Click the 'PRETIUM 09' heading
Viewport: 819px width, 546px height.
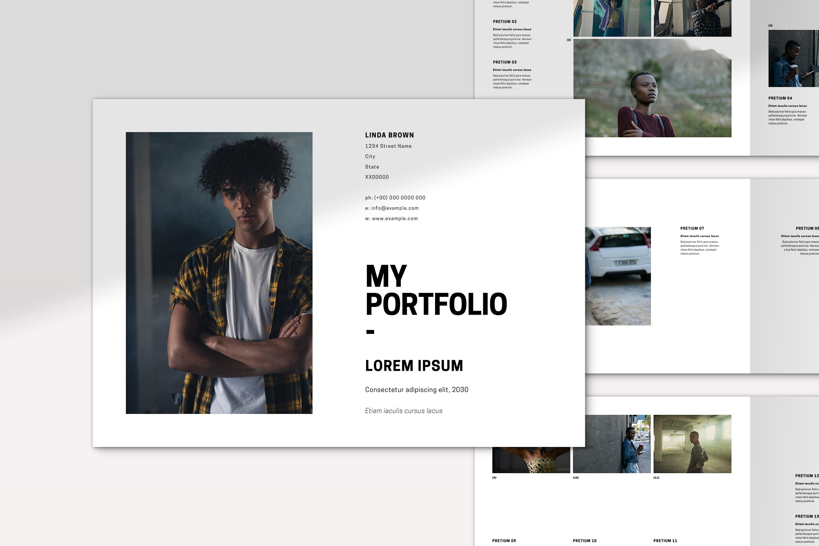(x=504, y=541)
